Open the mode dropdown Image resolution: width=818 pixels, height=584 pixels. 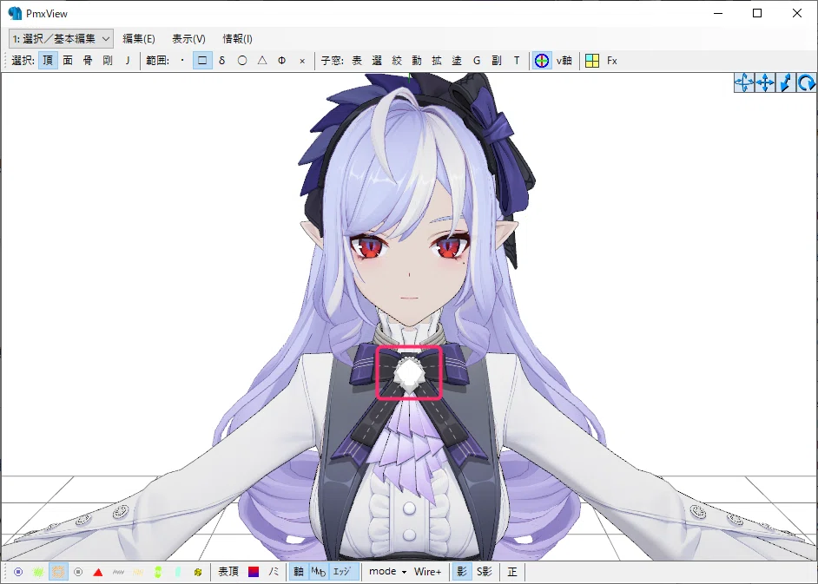tap(387, 572)
